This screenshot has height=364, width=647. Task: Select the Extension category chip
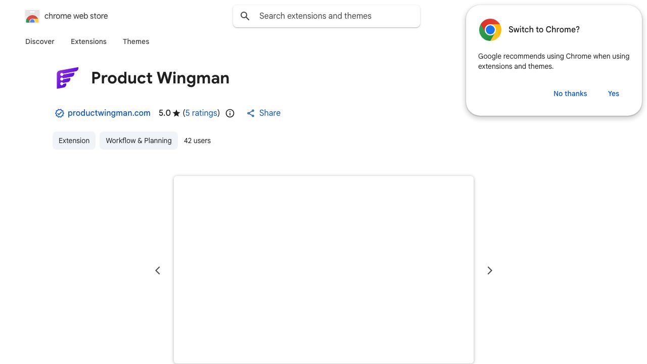click(74, 141)
